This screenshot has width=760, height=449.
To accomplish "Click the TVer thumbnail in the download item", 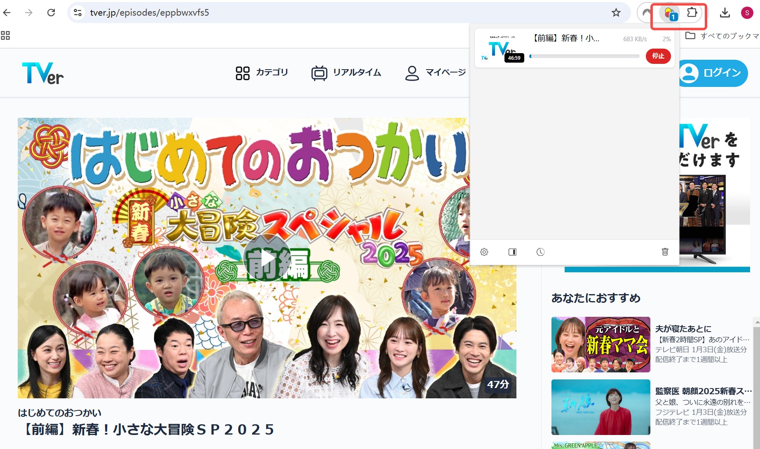I will 502,49.
